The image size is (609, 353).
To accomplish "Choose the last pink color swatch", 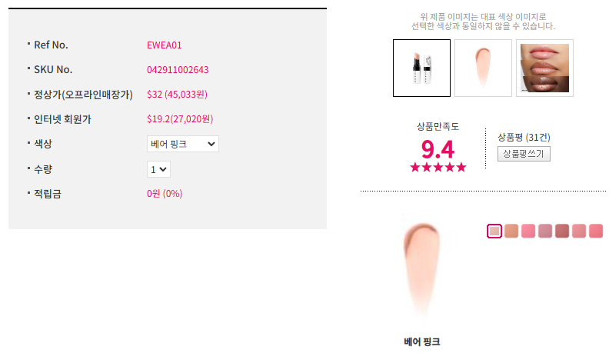I will [x=596, y=231].
